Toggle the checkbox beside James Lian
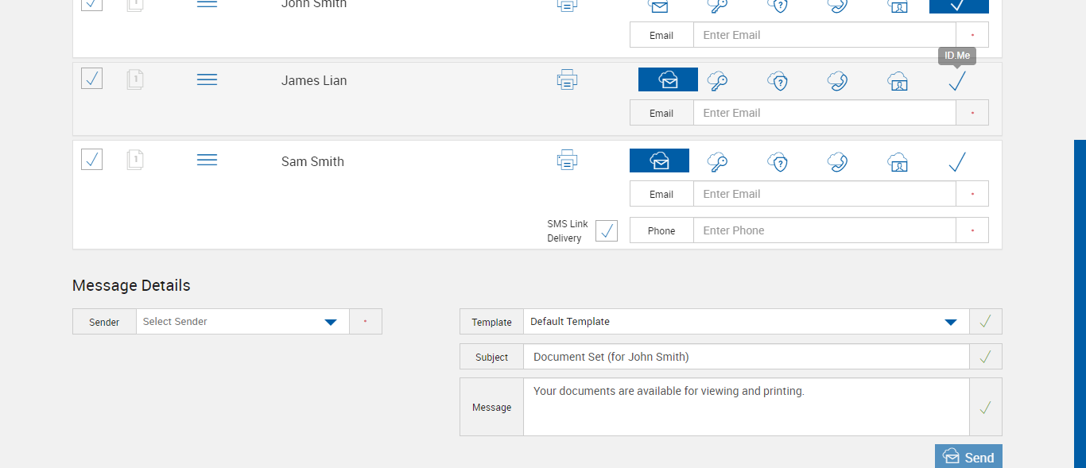1086x468 pixels. click(x=92, y=79)
